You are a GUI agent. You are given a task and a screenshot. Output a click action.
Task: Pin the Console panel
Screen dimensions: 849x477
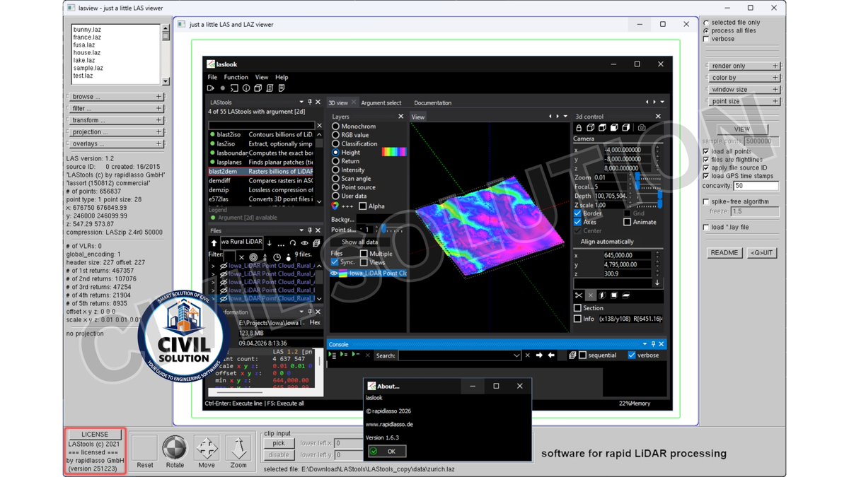pyautogui.click(x=654, y=344)
